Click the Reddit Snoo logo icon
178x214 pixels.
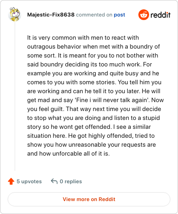tap(144, 15)
